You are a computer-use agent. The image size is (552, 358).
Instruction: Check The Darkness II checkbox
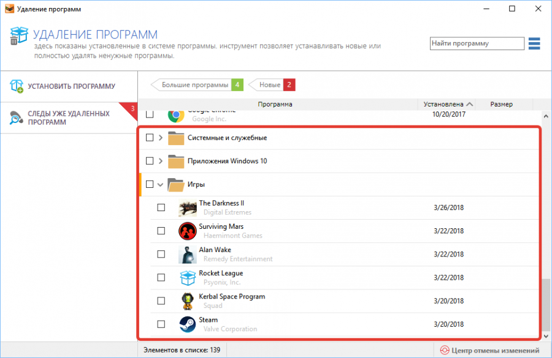point(161,207)
